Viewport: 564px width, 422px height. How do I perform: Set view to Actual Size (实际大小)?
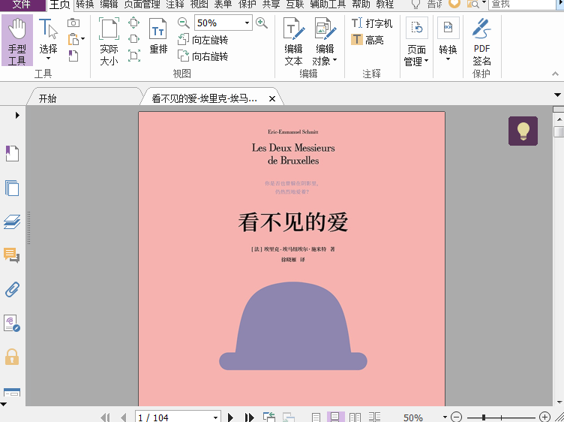point(109,41)
